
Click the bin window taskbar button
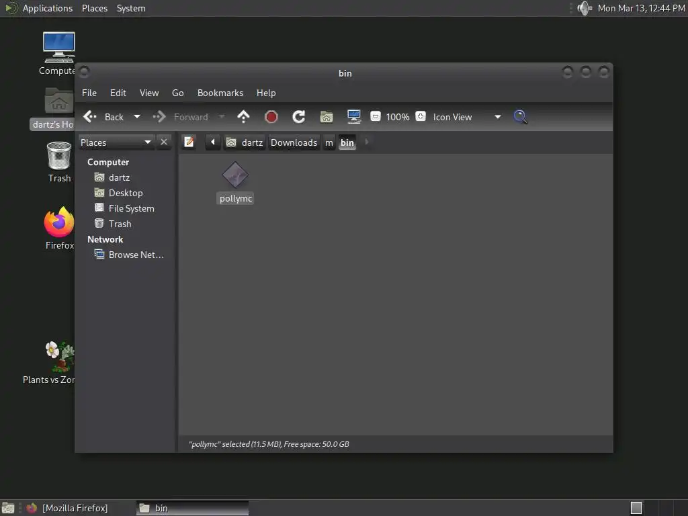tap(192, 508)
